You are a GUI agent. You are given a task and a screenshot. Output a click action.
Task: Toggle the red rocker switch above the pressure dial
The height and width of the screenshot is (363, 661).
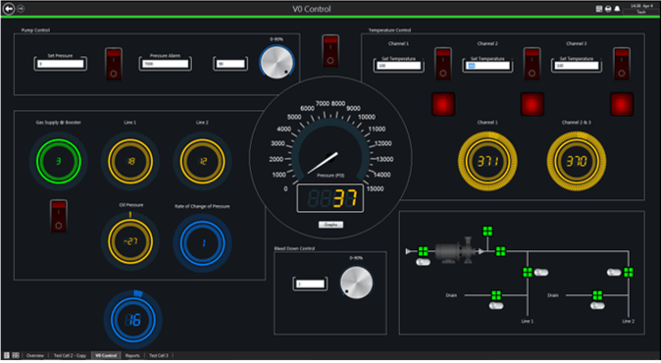(x=330, y=51)
